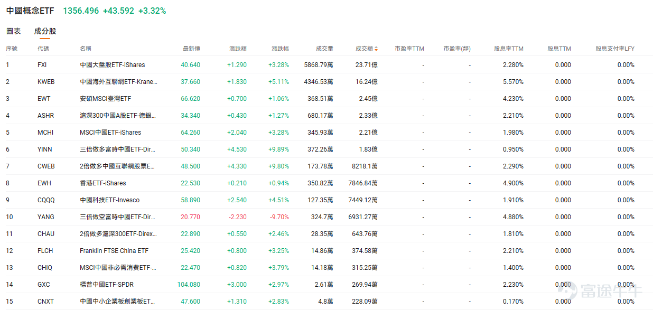Click FXI's volume 5868.79萬
The height and width of the screenshot is (310, 653).
[x=319, y=65]
